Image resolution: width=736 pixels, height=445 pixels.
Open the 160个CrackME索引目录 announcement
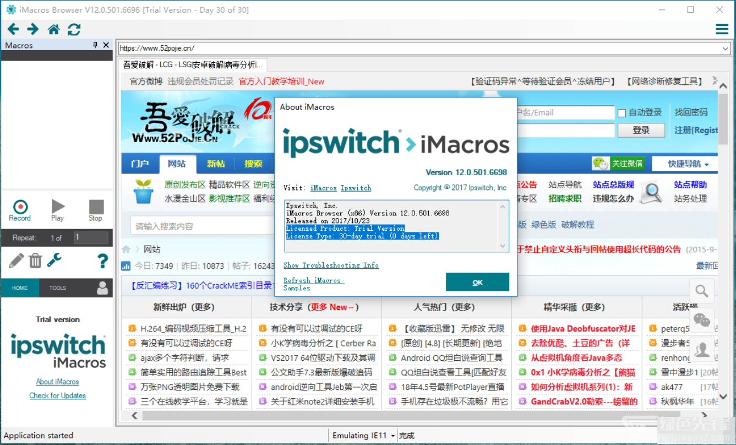pyautogui.click(x=202, y=285)
